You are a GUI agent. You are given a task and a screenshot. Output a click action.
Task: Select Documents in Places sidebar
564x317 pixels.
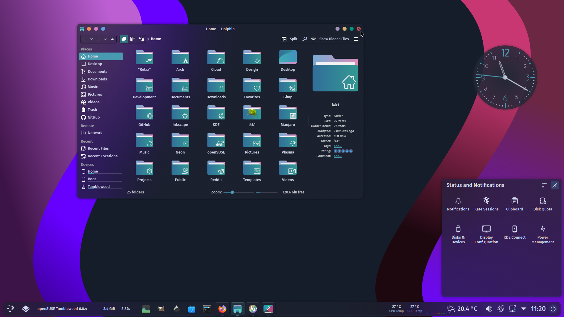coord(101,72)
